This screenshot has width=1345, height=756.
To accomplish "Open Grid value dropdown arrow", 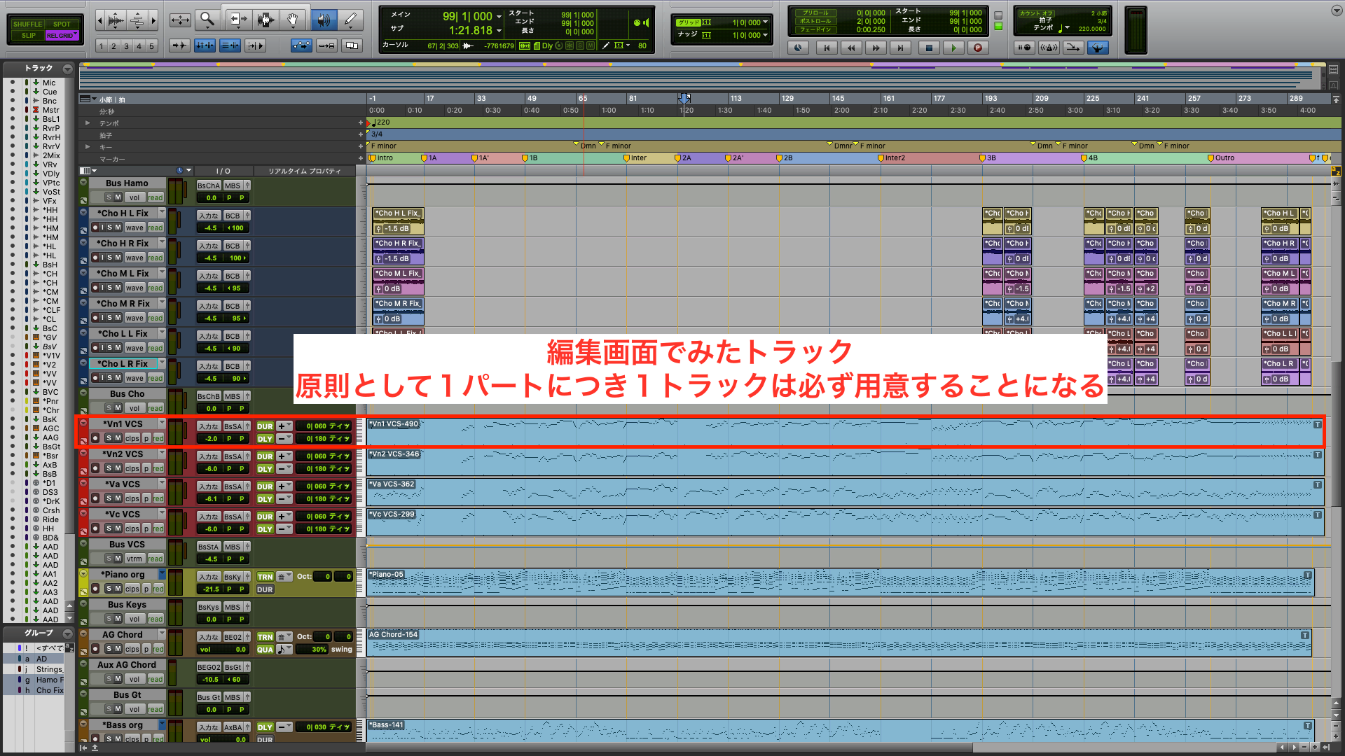I will pyautogui.click(x=765, y=22).
